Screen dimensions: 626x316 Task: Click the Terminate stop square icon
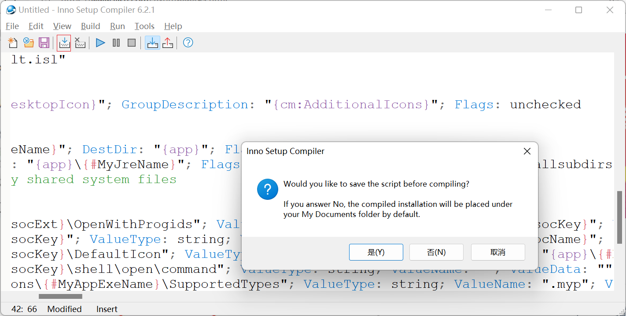pos(132,43)
